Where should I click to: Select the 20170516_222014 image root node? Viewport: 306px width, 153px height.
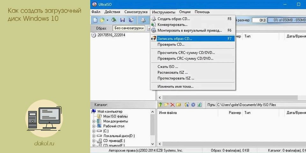click(111, 35)
